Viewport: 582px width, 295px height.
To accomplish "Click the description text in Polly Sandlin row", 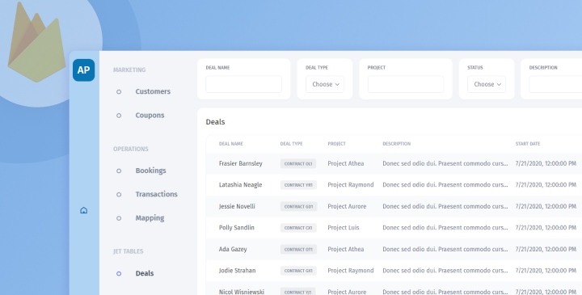I will 445,227.
